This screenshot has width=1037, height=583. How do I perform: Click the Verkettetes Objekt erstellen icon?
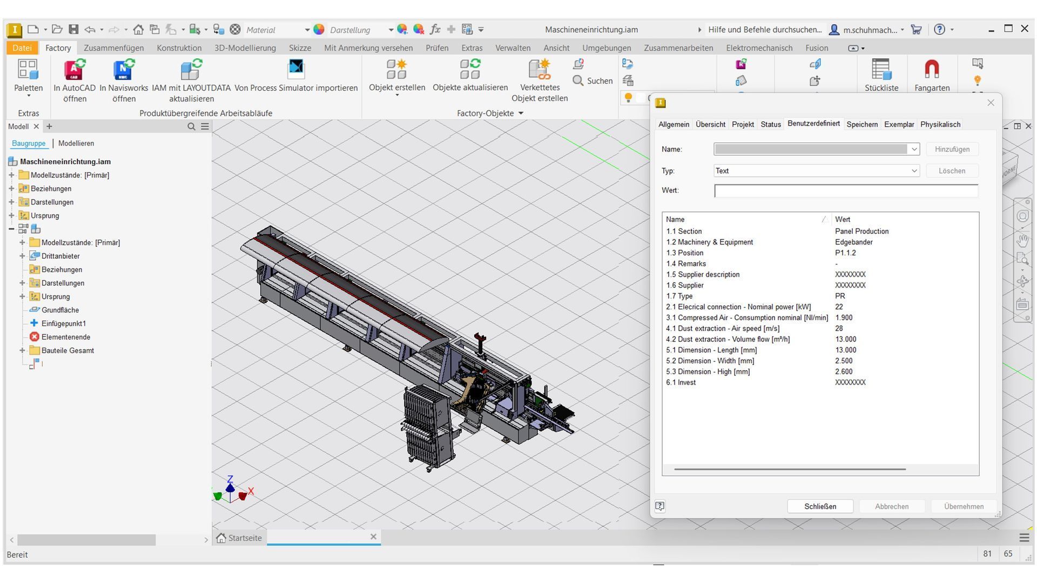[539, 70]
